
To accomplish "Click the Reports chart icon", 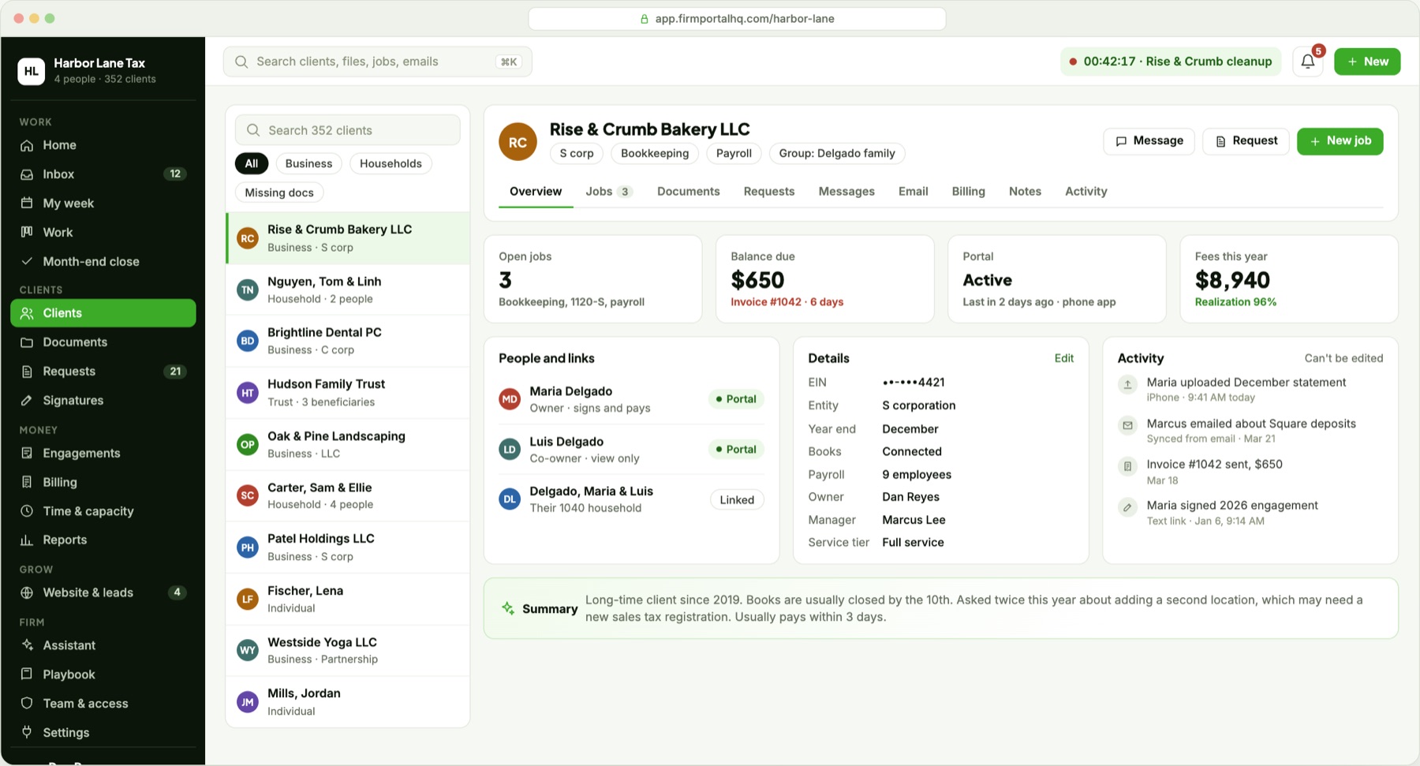I will pos(27,540).
